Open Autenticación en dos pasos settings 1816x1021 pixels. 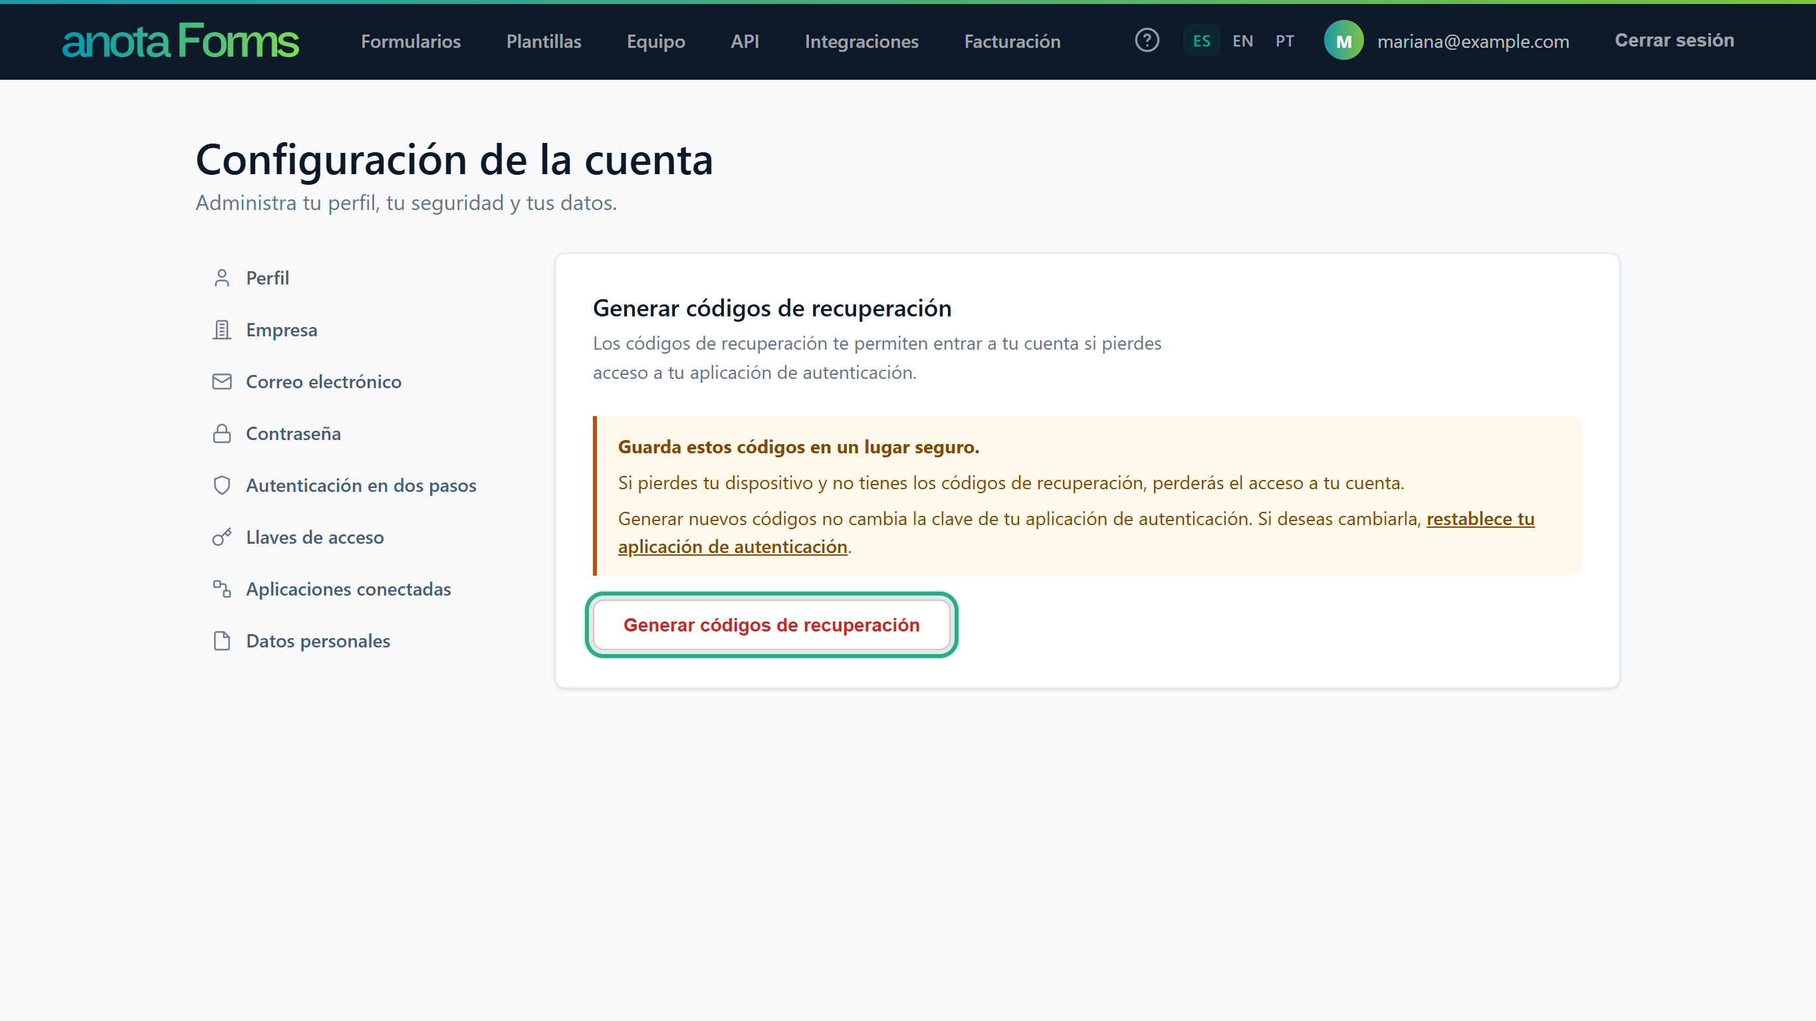(361, 485)
